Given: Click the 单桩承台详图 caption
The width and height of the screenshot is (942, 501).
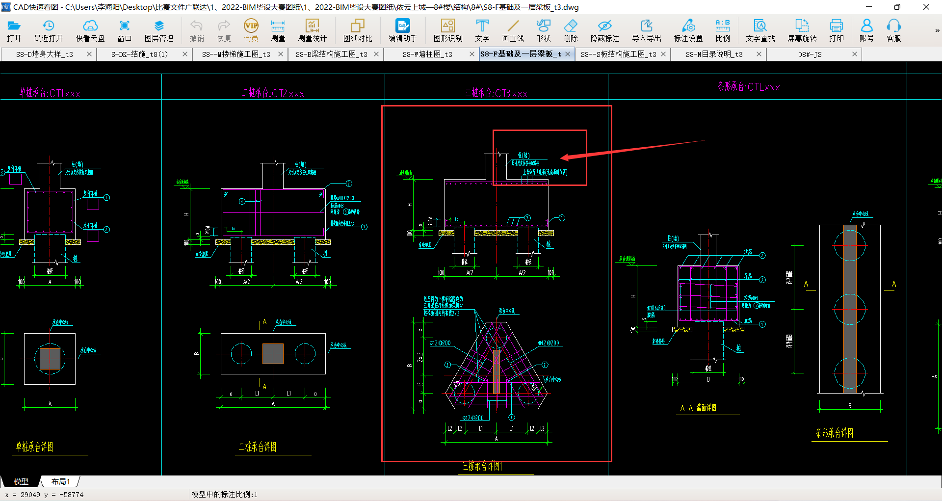Looking at the screenshot, I should pyautogui.click(x=34, y=447).
